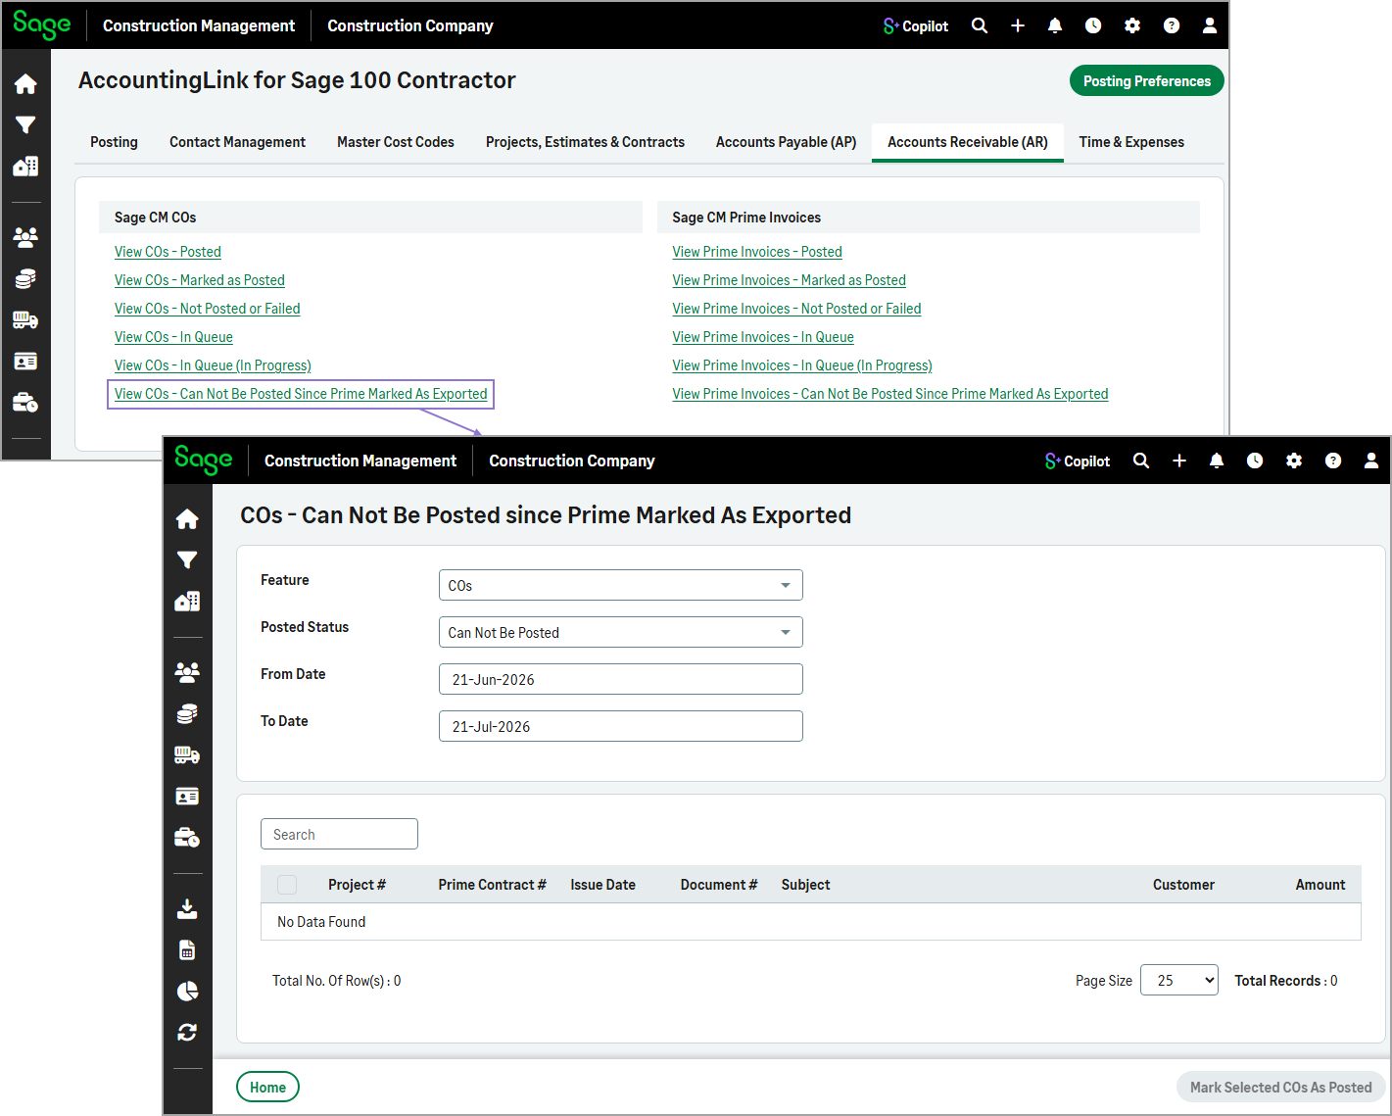
Task: Open user profile icon in back window header
Action: 1210,26
